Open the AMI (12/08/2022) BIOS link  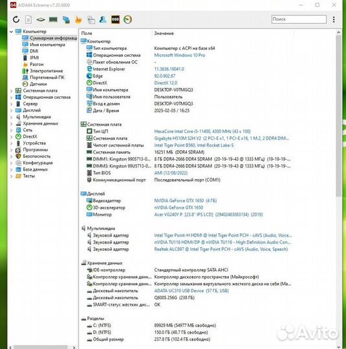click(171, 173)
